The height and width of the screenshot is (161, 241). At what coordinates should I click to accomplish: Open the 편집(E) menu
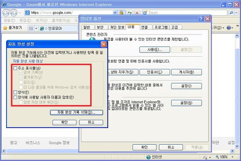click(x=25, y=20)
